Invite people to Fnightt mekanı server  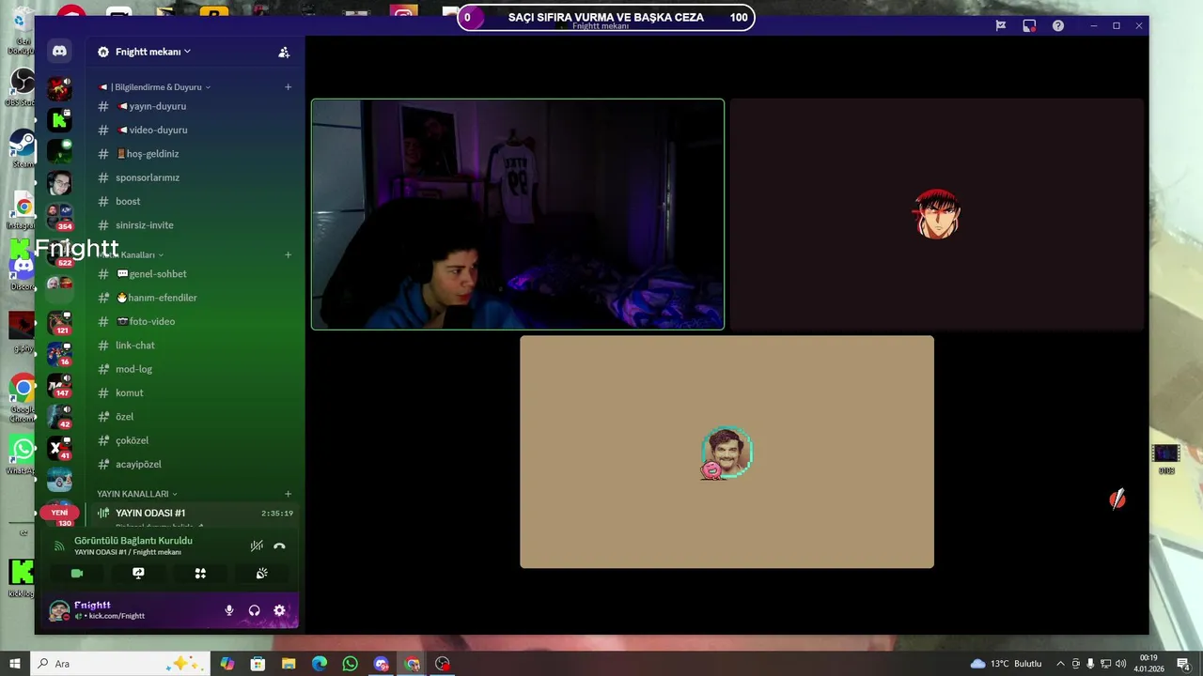pyautogui.click(x=284, y=53)
